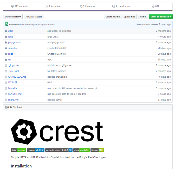Image resolution: width=175 pixels, height=169 pixels.
Task: Open the 'fix flatten_params' commit message
Action: coord(57,71)
